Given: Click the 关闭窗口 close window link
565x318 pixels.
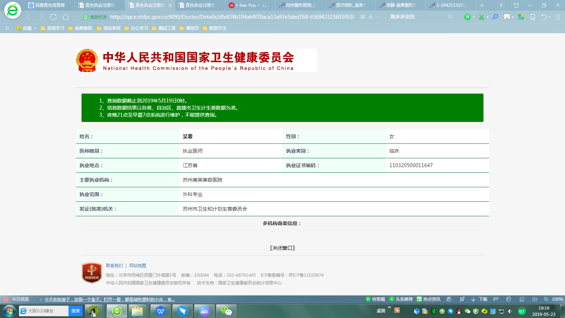Looking at the screenshot, I should coord(282,248).
